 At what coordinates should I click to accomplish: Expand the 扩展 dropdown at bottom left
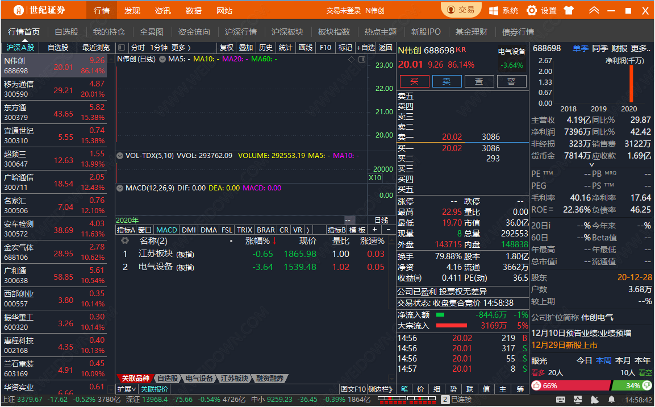(x=127, y=389)
